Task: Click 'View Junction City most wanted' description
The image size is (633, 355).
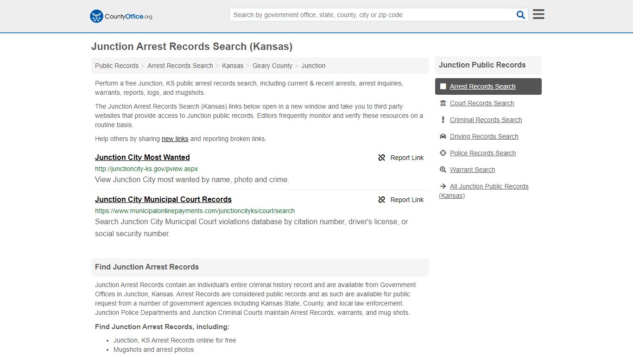Action: pos(192,179)
